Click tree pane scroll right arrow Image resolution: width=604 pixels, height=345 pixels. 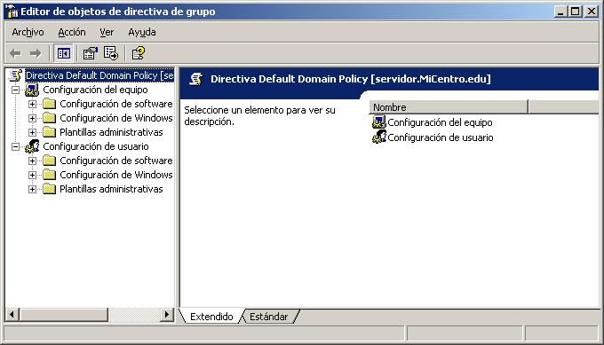click(166, 315)
